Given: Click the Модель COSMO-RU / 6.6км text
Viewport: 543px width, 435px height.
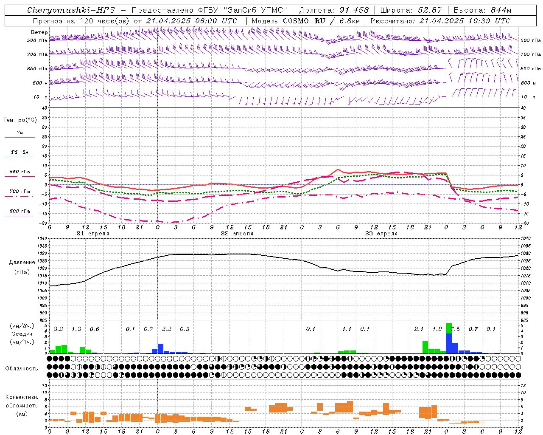Looking at the screenshot, I should pos(306,21).
